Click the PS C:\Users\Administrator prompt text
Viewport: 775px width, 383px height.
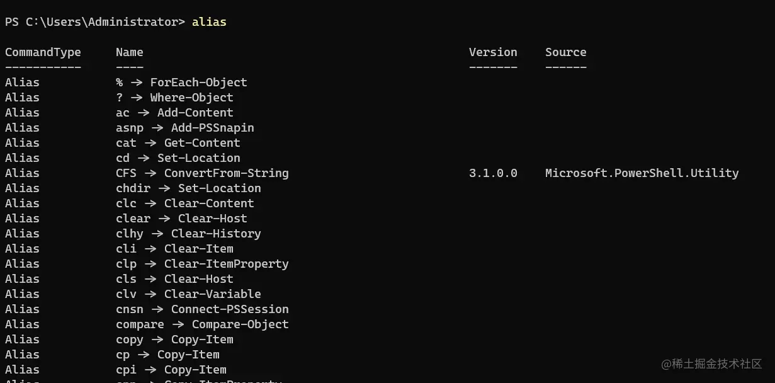[x=94, y=22]
